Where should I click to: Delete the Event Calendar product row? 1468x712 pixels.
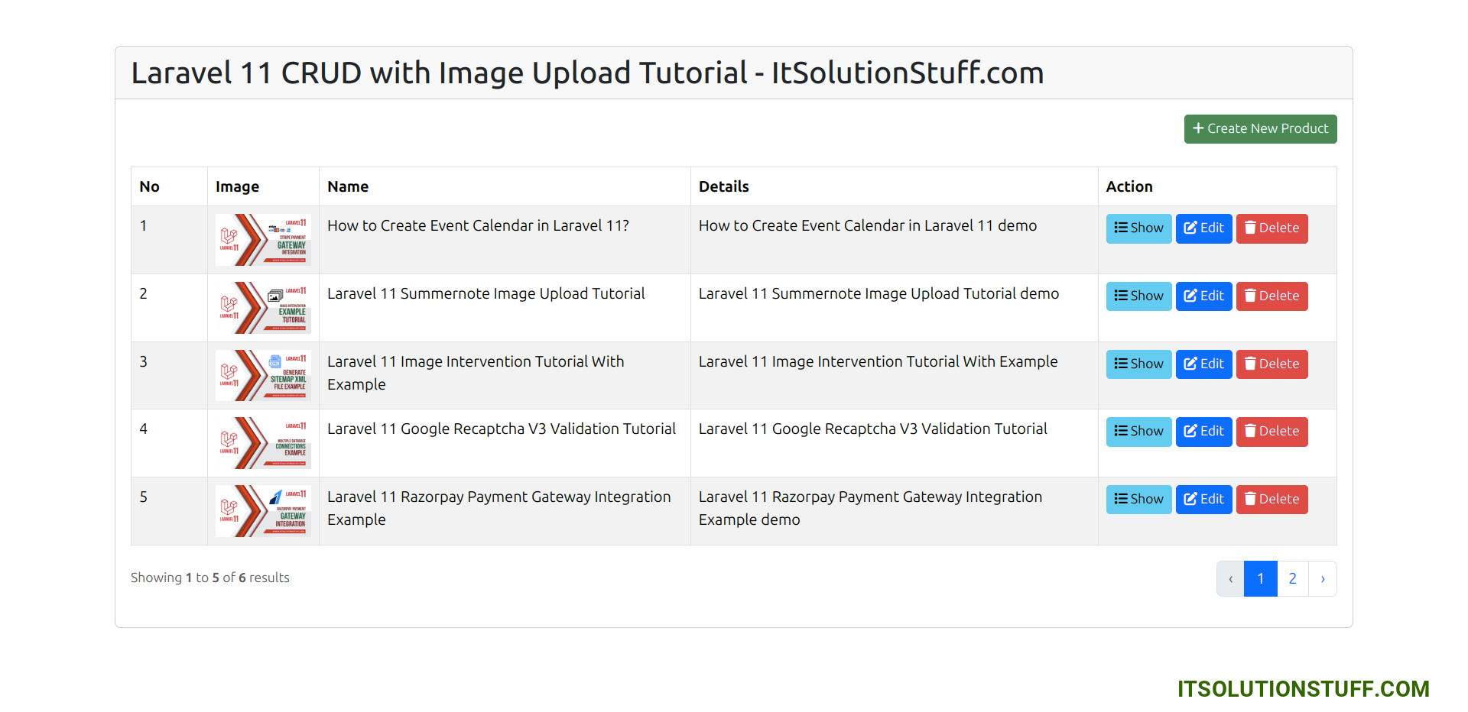1272,228
